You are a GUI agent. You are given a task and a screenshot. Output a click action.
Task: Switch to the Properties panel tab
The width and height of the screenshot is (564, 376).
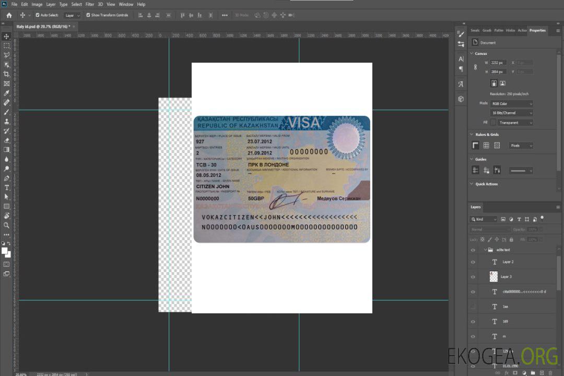(537, 30)
